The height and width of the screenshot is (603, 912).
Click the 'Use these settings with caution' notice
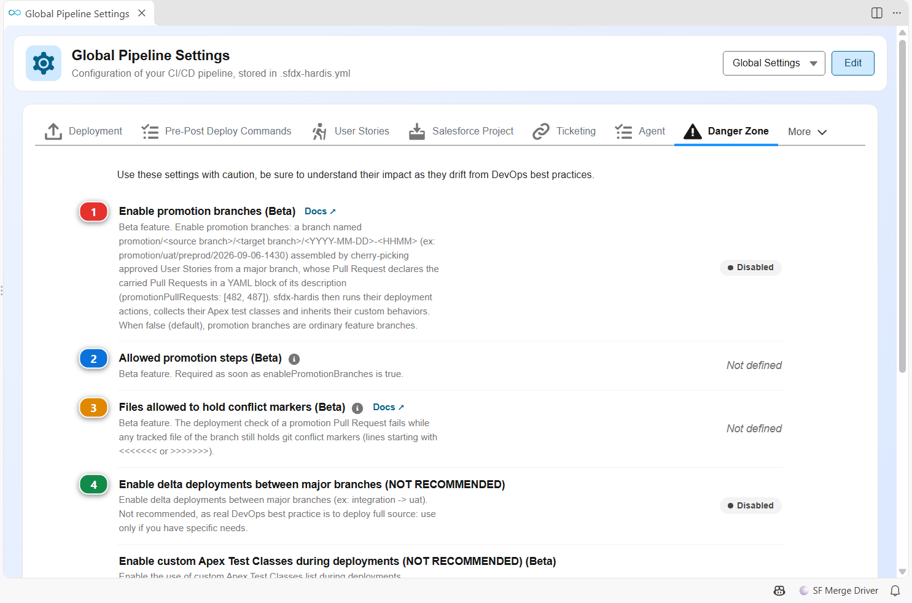pos(356,175)
